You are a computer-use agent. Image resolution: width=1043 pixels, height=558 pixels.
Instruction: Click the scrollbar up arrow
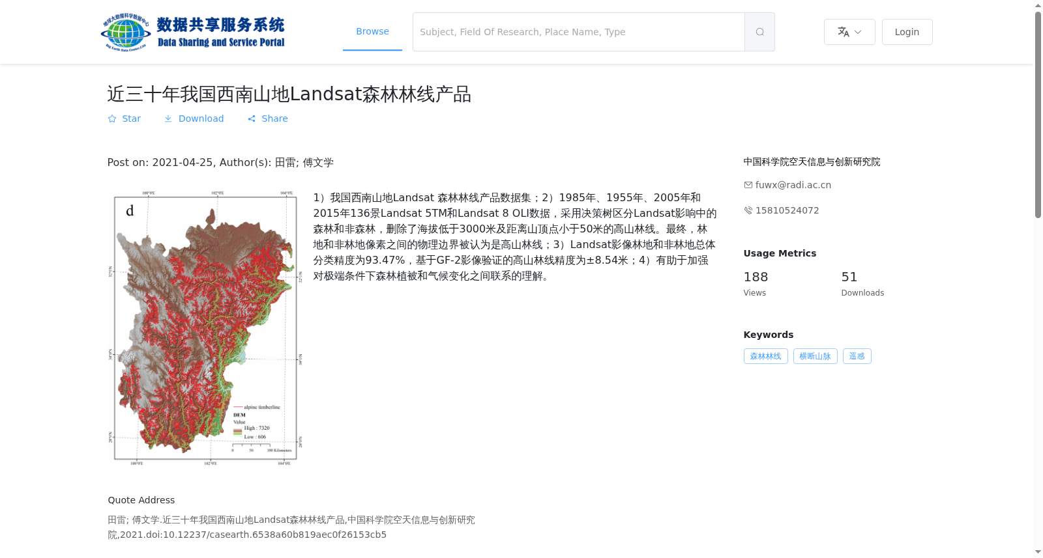(x=1038, y=5)
